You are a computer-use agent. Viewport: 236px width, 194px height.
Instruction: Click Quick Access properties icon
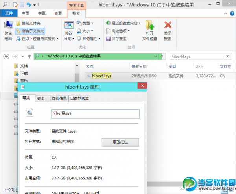(x=15, y=5)
